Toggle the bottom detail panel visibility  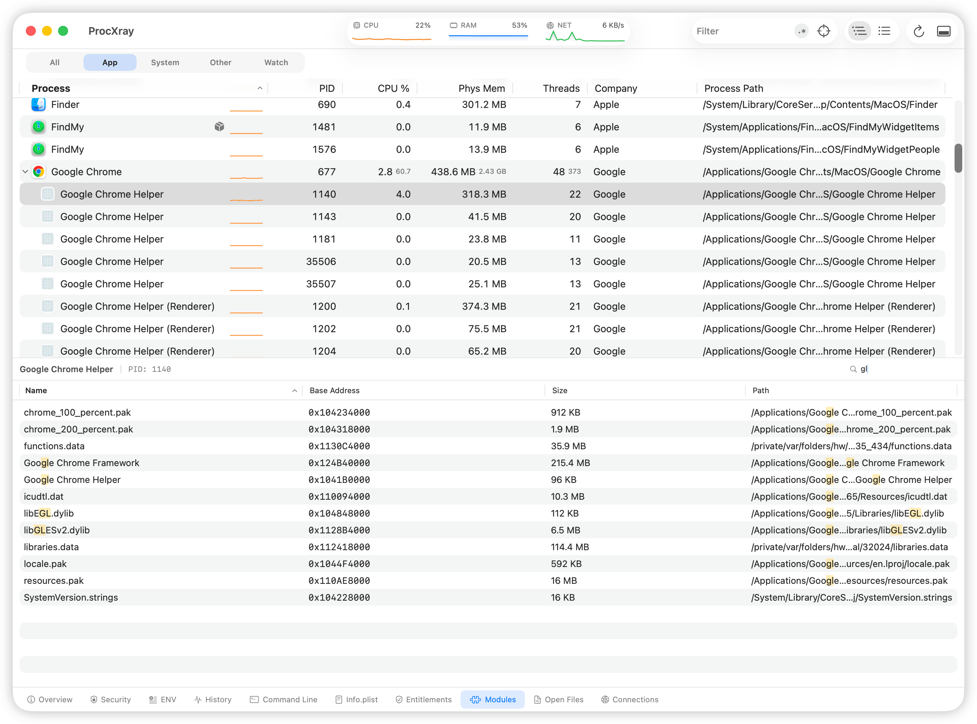(944, 31)
